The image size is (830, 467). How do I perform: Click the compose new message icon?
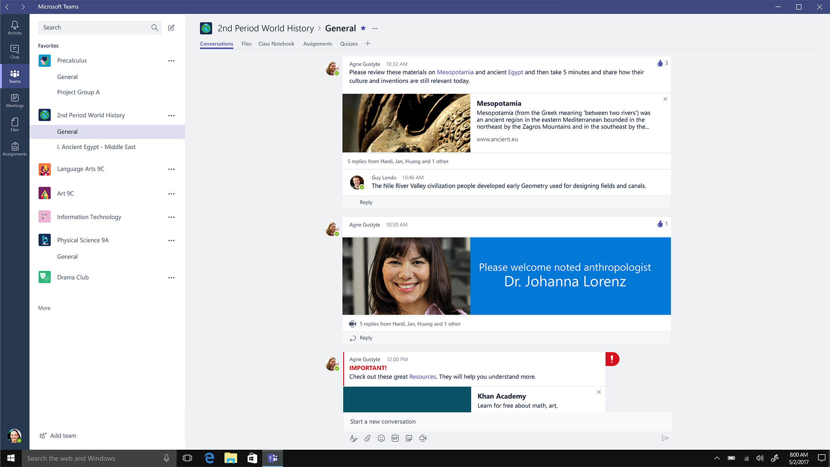click(171, 27)
